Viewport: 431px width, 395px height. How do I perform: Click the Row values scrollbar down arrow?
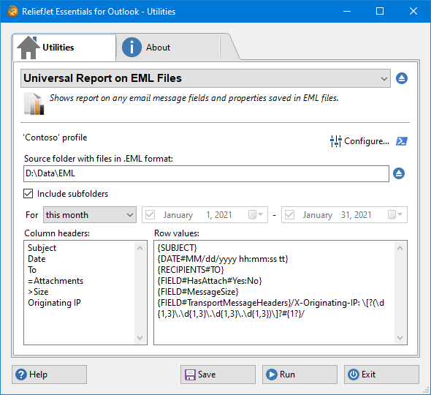coord(400,338)
